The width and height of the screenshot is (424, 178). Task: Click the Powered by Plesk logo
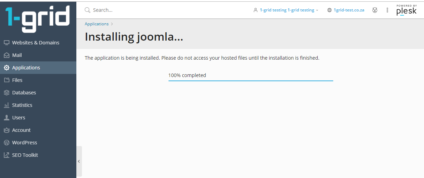click(407, 10)
